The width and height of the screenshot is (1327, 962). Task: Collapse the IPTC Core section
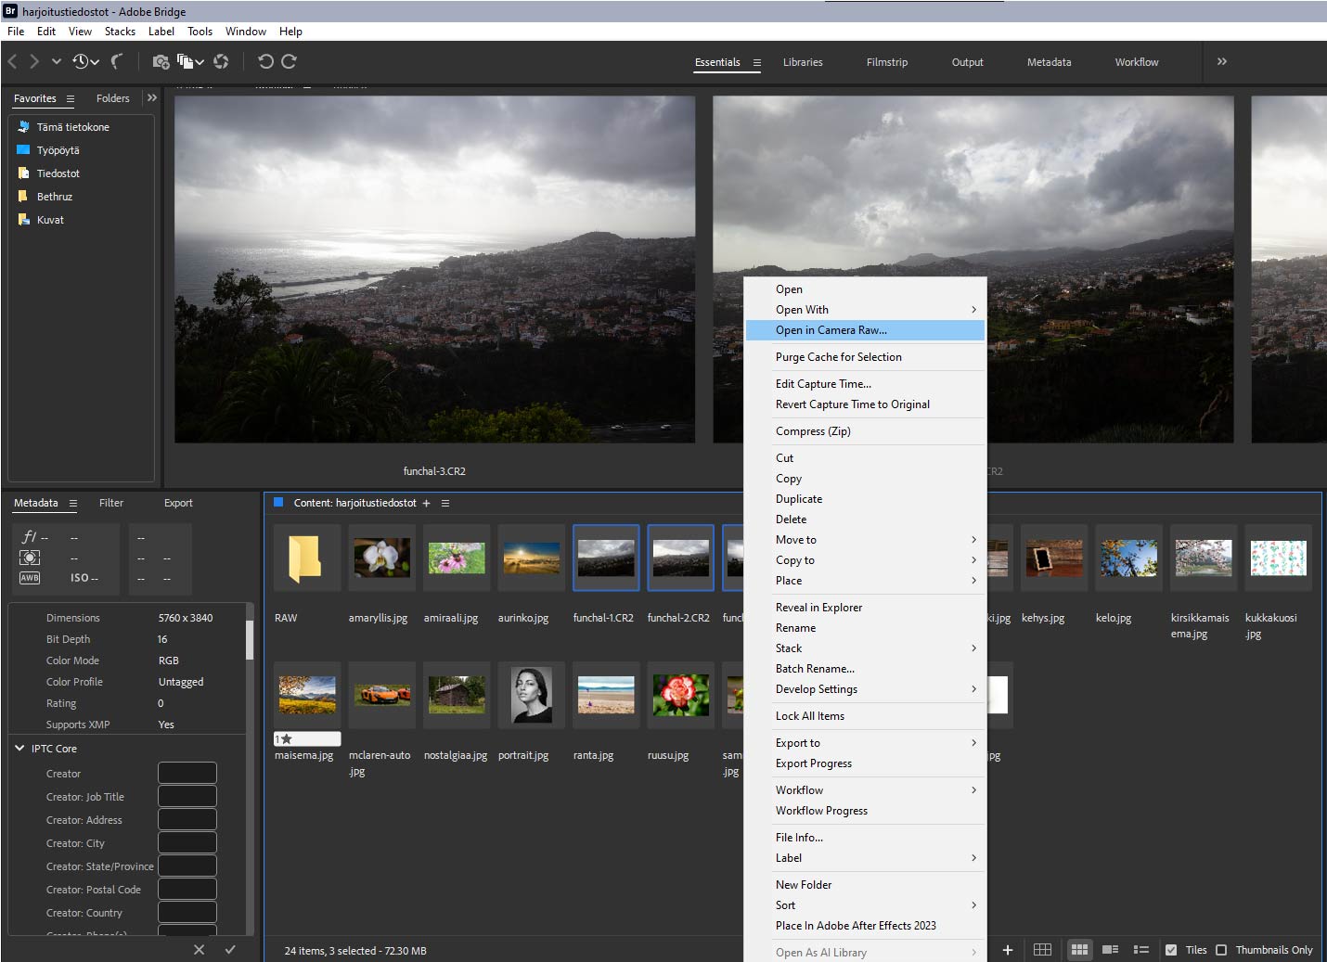tap(19, 748)
